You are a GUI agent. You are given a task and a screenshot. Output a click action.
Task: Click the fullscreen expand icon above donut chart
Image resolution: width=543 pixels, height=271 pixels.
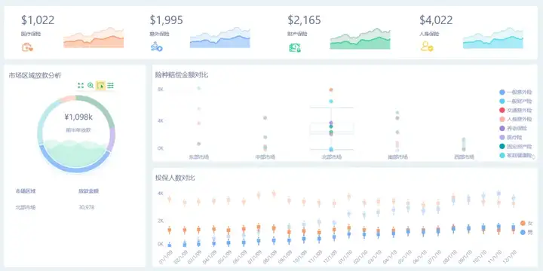pos(81,85)
